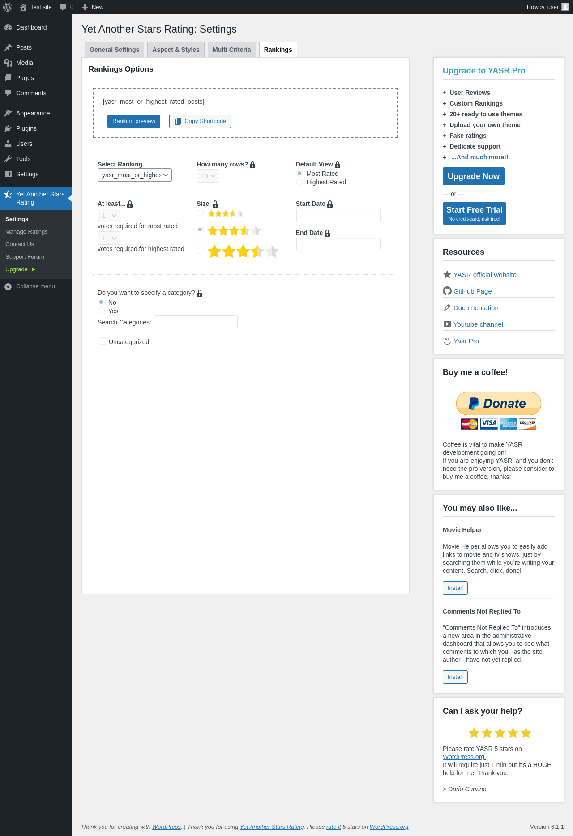
Task: Tick the Uncategorized checkbox
Action: (103, 341)
